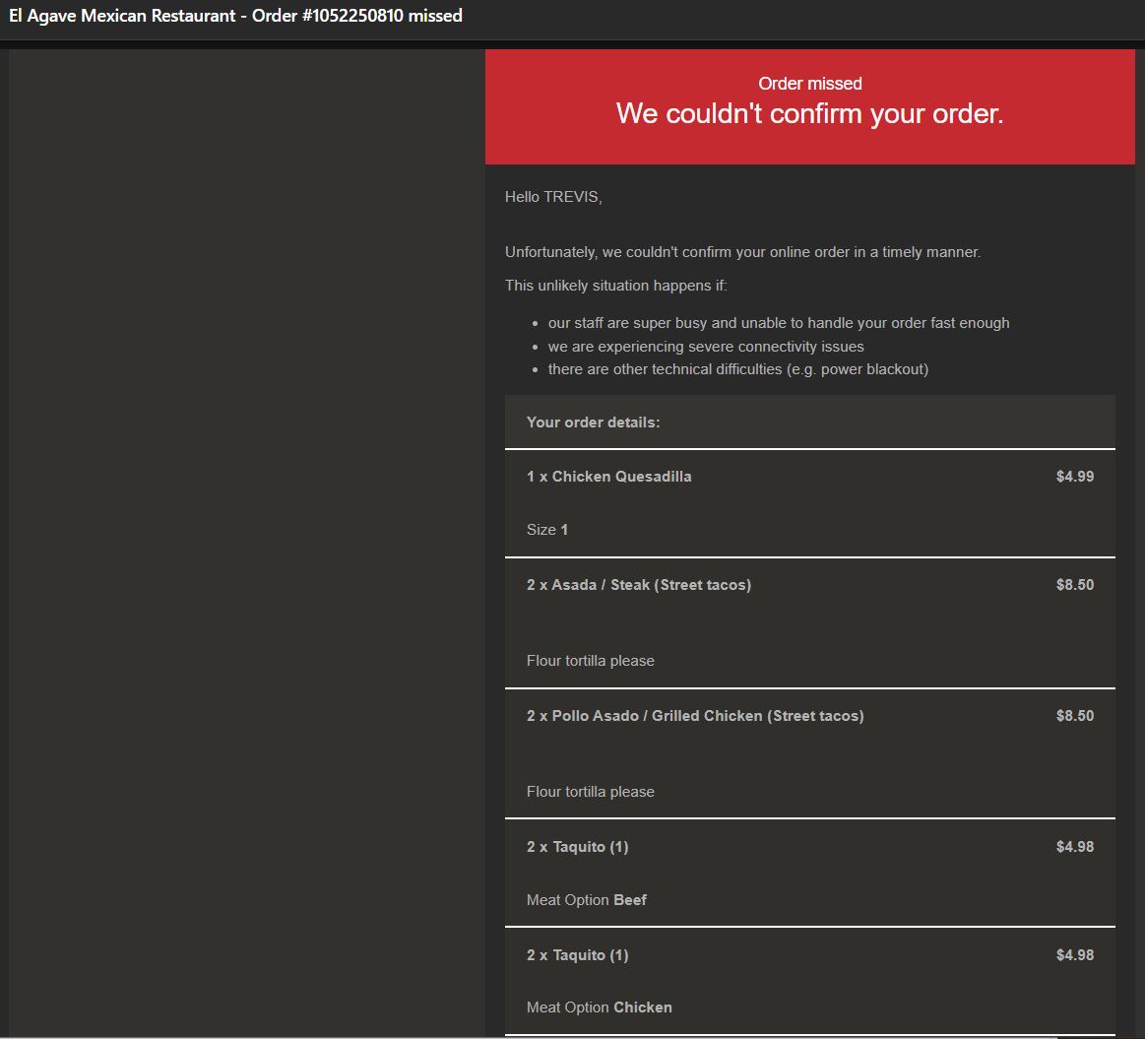Click the red 'Order missed' banner heading
Image resolution: width=1145 pixels, height=1039 pixels.
809,84
